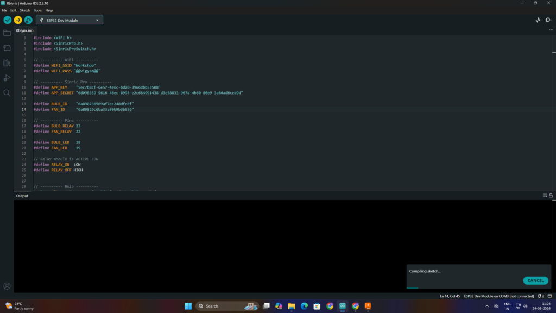Cancel the sketch compilation

[535, 280]
